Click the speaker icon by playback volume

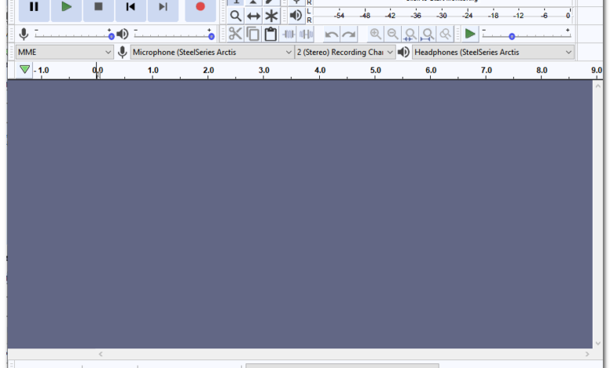[x=123, y=34]
